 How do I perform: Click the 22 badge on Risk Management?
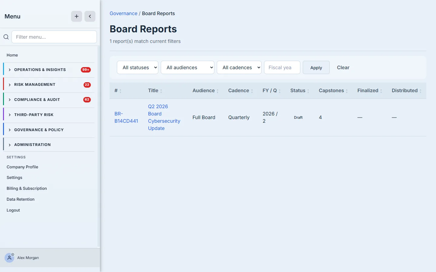click(x=87, y=85)
